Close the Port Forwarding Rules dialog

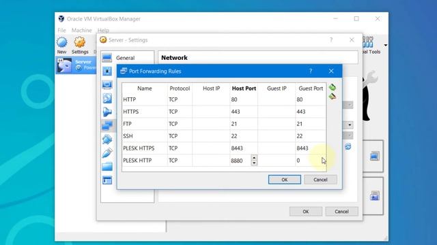[331, 71]
